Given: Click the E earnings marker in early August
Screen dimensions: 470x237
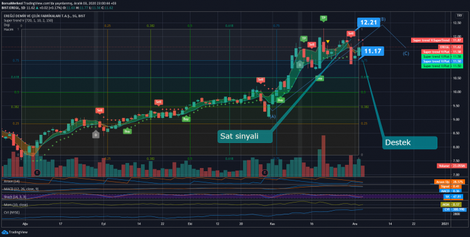Looking at the screenshot, I should [x=37, y=172].
